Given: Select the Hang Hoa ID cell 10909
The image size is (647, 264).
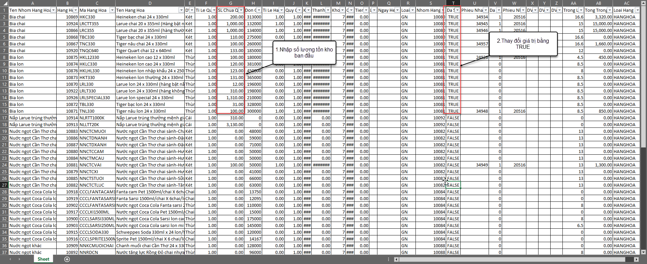Looking at the screenshot, I should click(68, 246).
